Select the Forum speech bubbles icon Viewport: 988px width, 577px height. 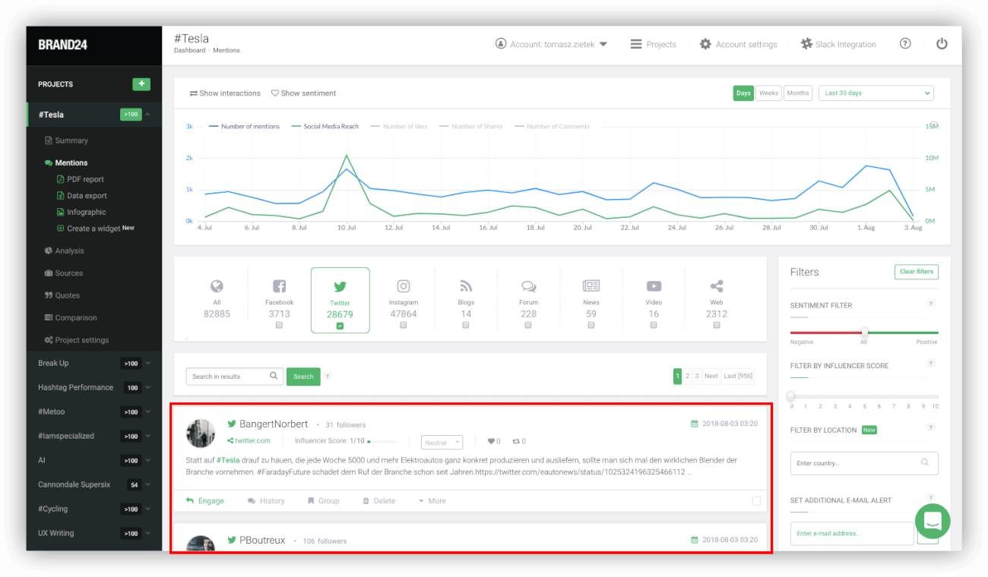(x=528, y=286)
